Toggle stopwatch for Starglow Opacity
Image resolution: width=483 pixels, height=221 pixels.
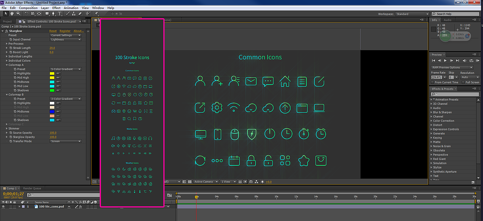(11, 137)
